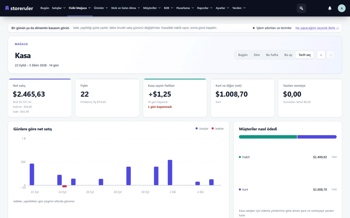
Task: Choose the Tarih seç option
Action: tap(305, 55)
